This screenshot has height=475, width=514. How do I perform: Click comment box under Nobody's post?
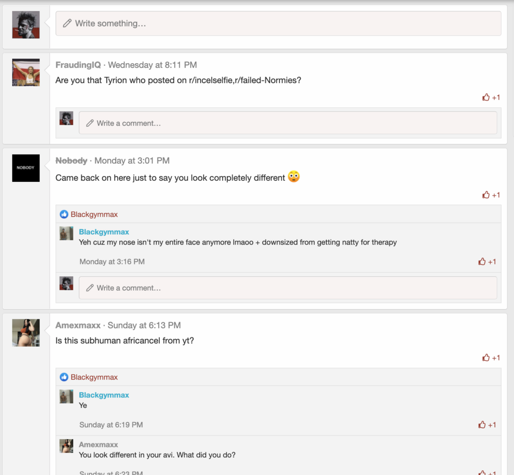[288, 288]
